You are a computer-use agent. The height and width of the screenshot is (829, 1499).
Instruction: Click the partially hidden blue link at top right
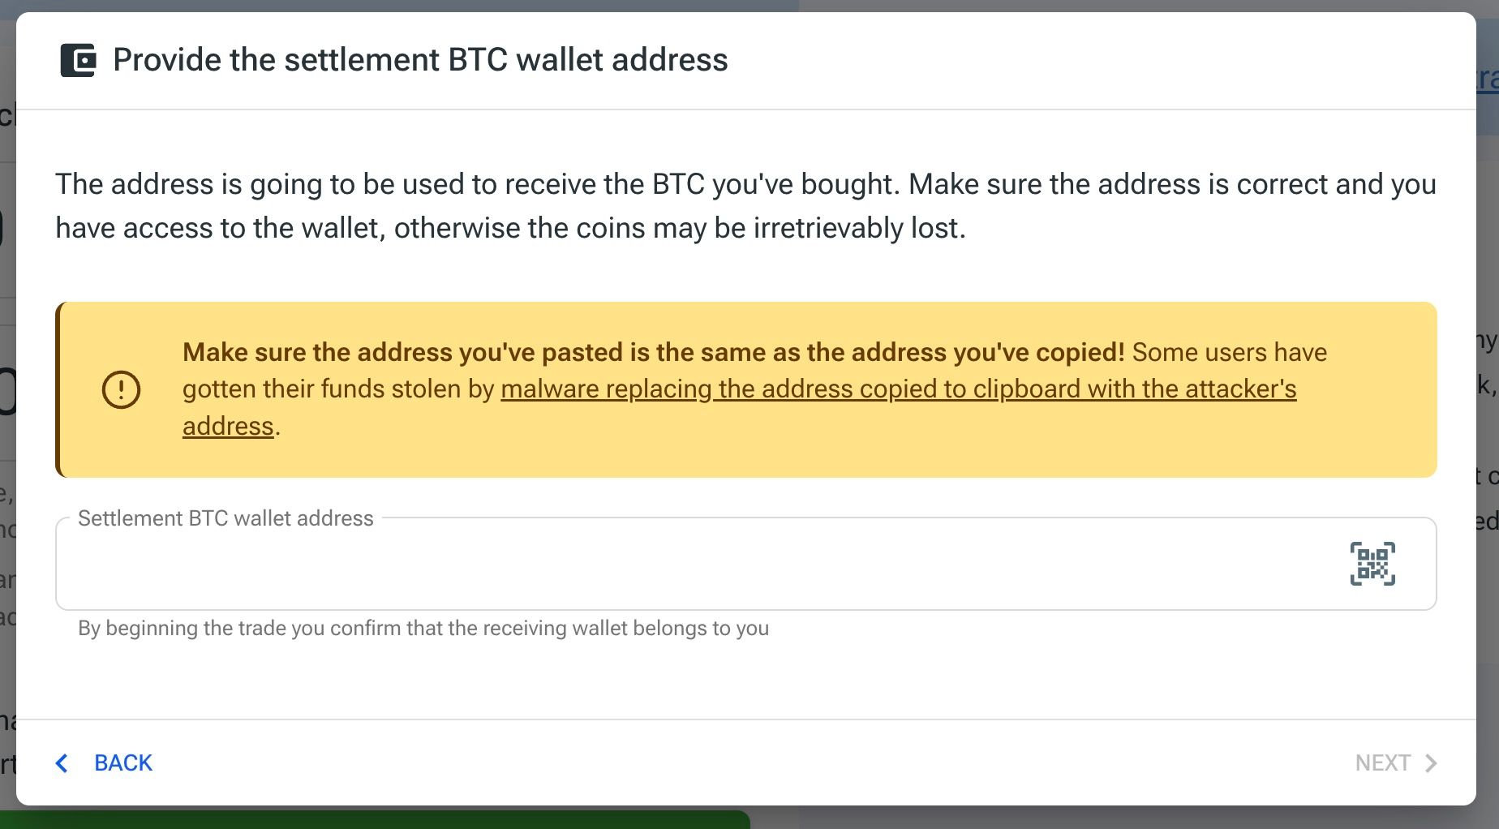coord(1487,79)
